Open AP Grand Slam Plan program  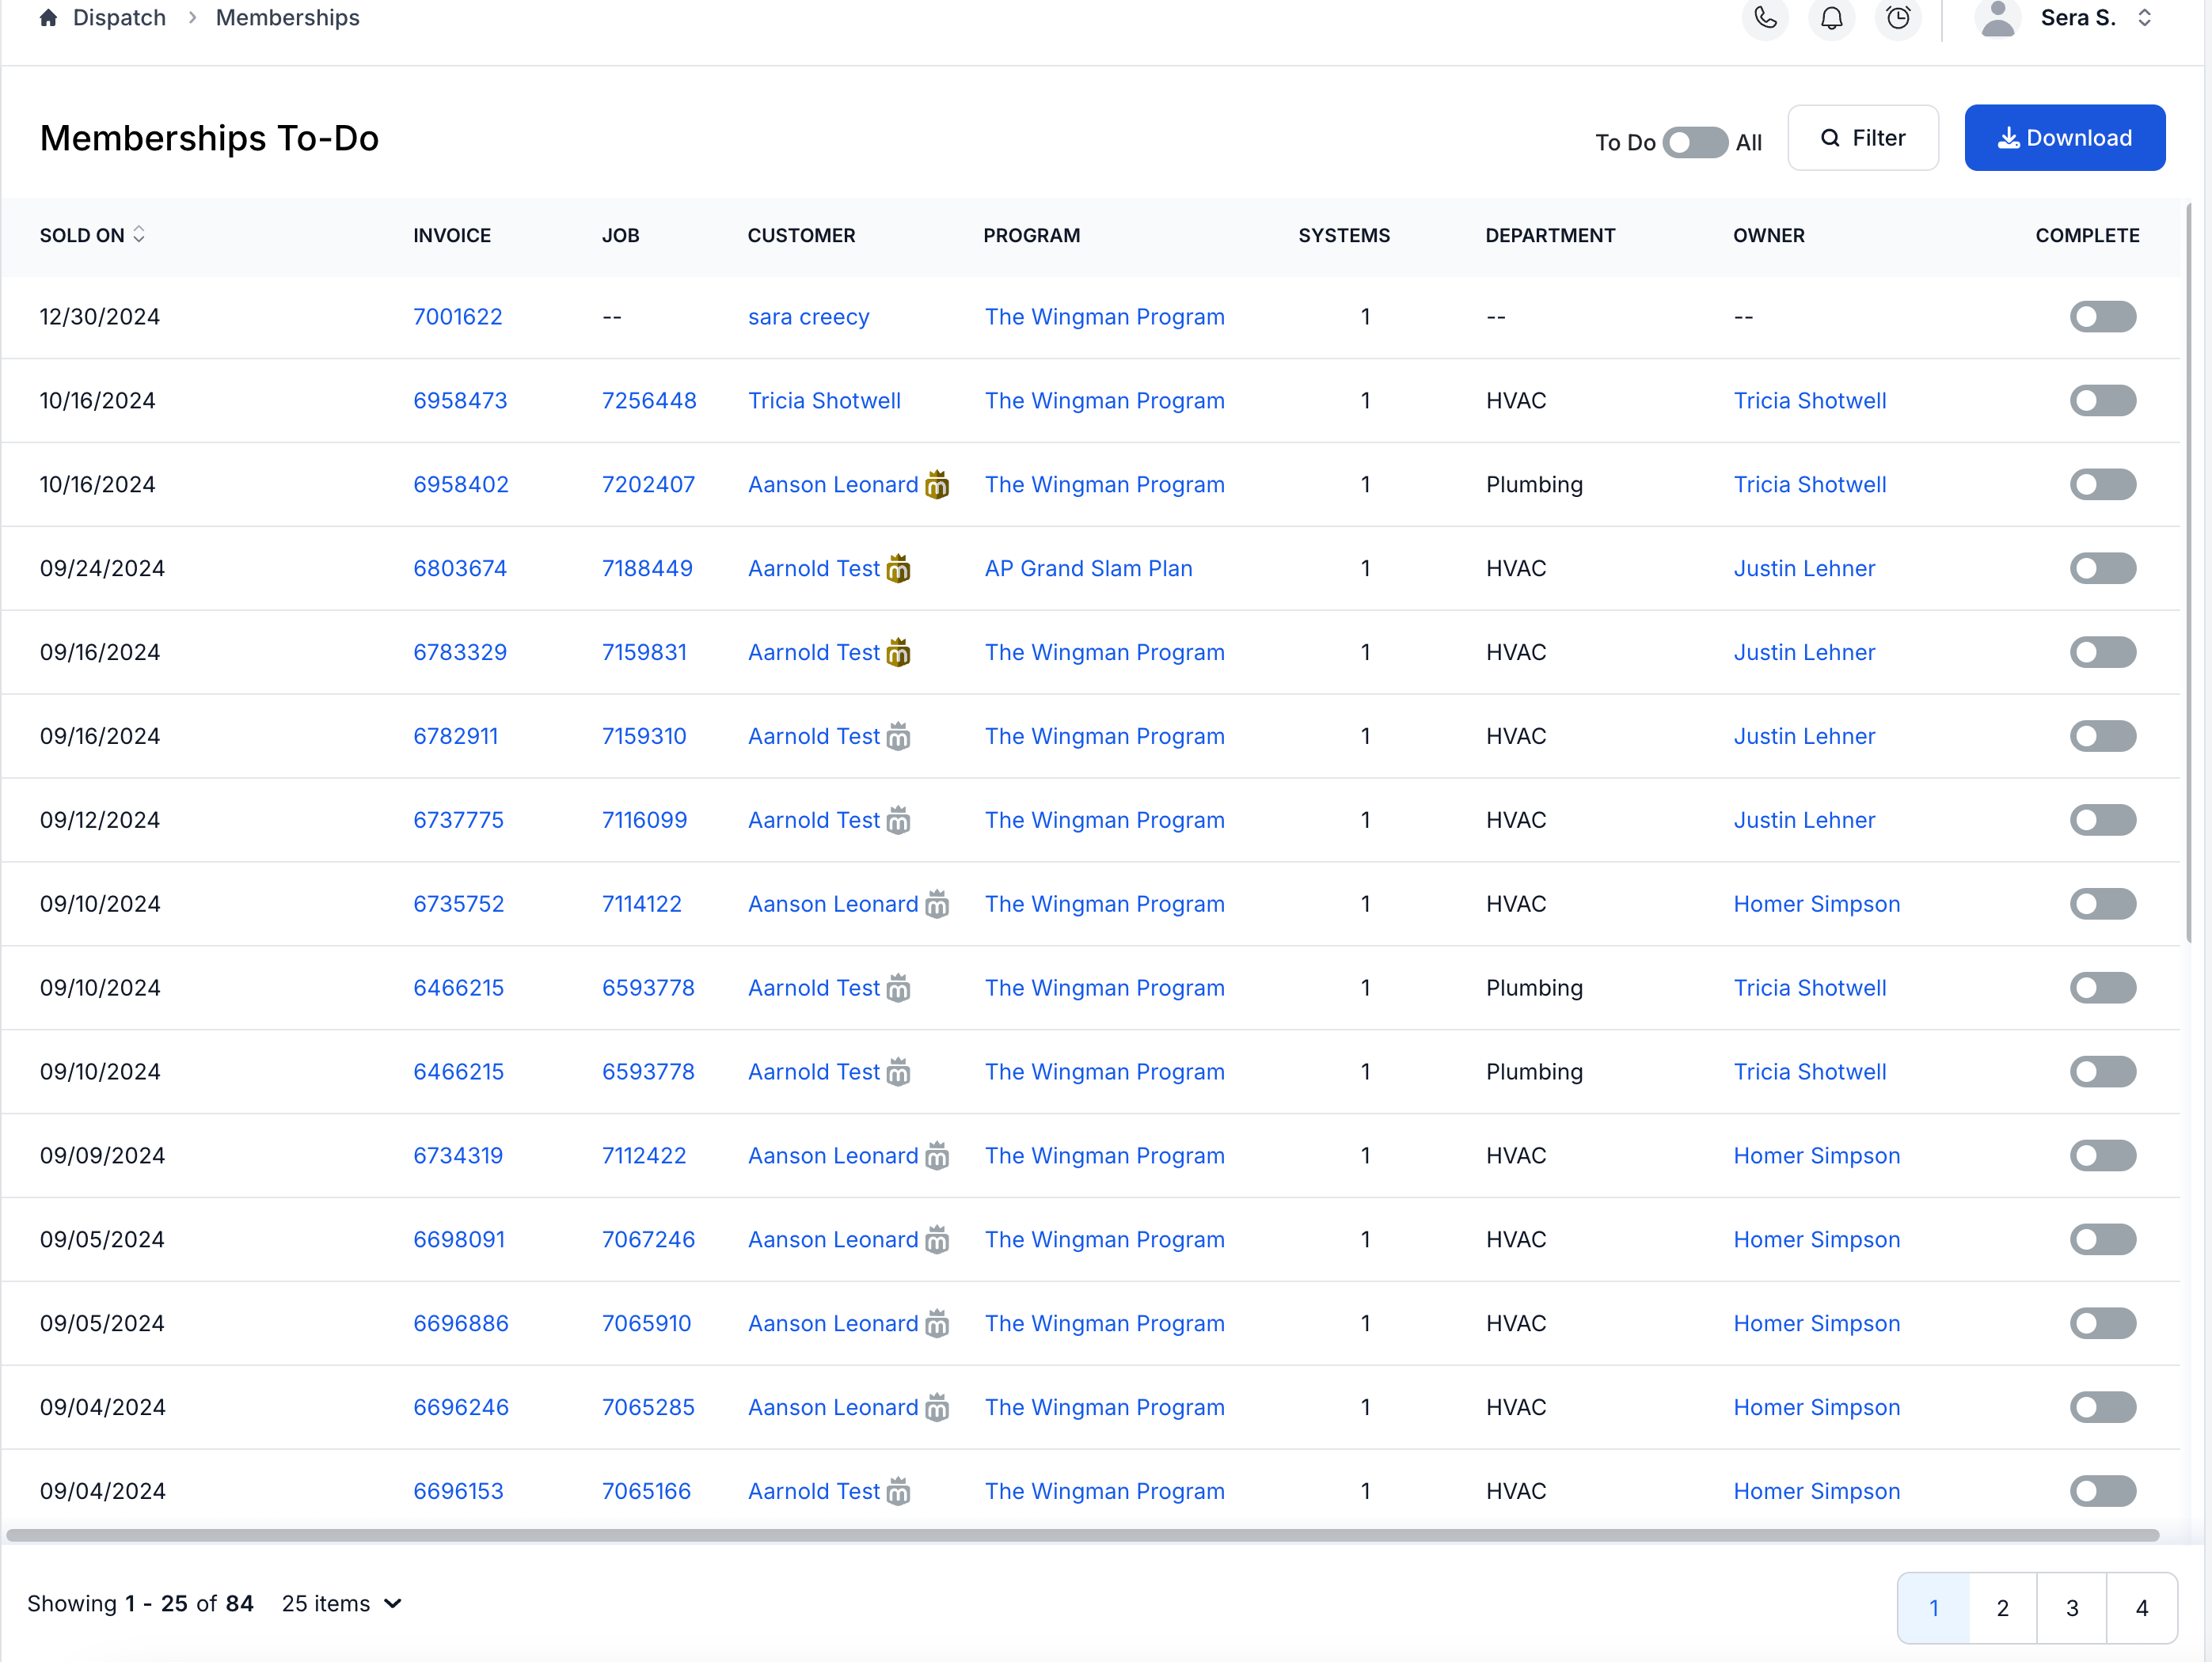(x=1088, y=569)
